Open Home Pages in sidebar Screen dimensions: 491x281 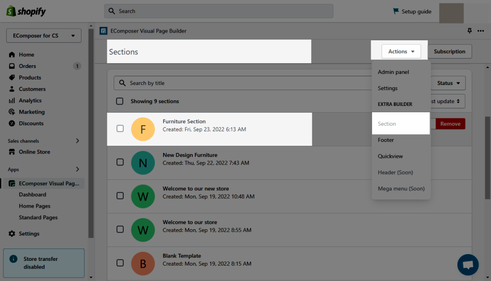point(35,206)
